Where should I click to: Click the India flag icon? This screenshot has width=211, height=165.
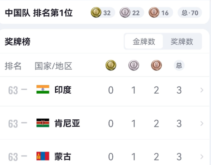point(43,90)
